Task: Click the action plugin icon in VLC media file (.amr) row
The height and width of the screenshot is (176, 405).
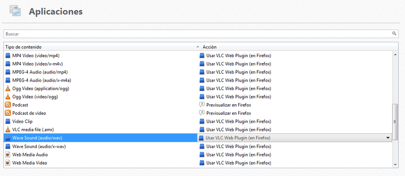Action: coord(202,130)
